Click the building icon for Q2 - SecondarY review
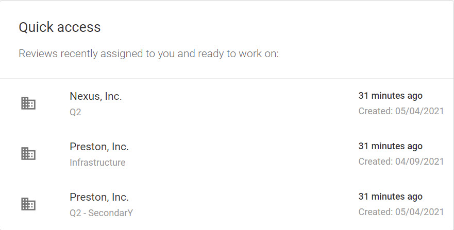The width and height of the screenshot is (454, 230). click(28, 204)
